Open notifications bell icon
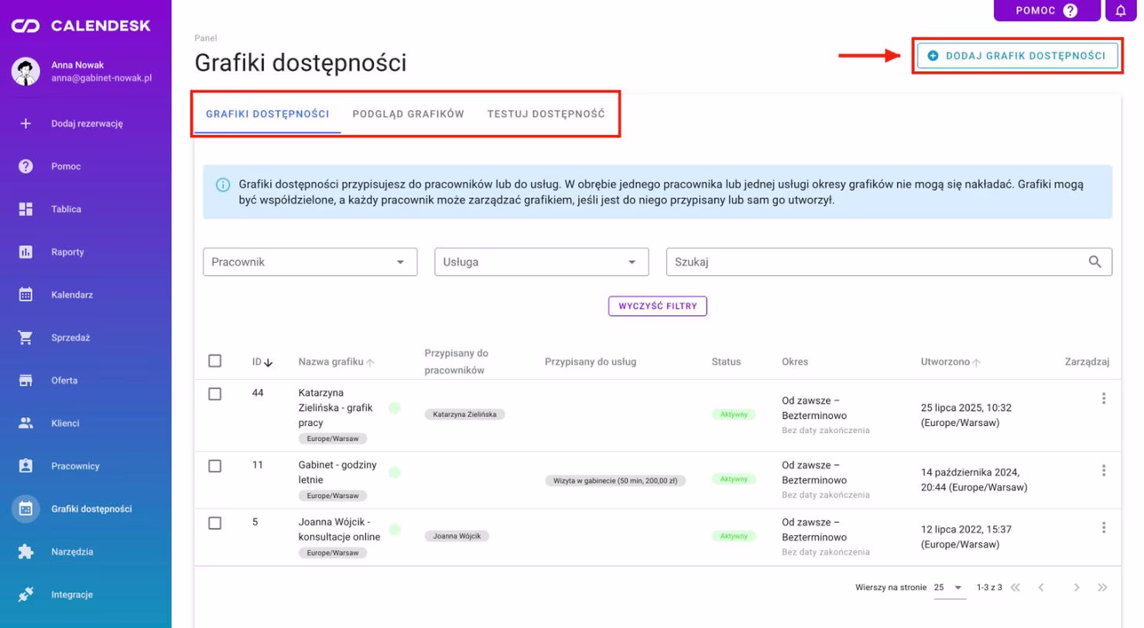Image resolution: width=1144 pixels, height=628 pixels. (x=1121, y=11)
